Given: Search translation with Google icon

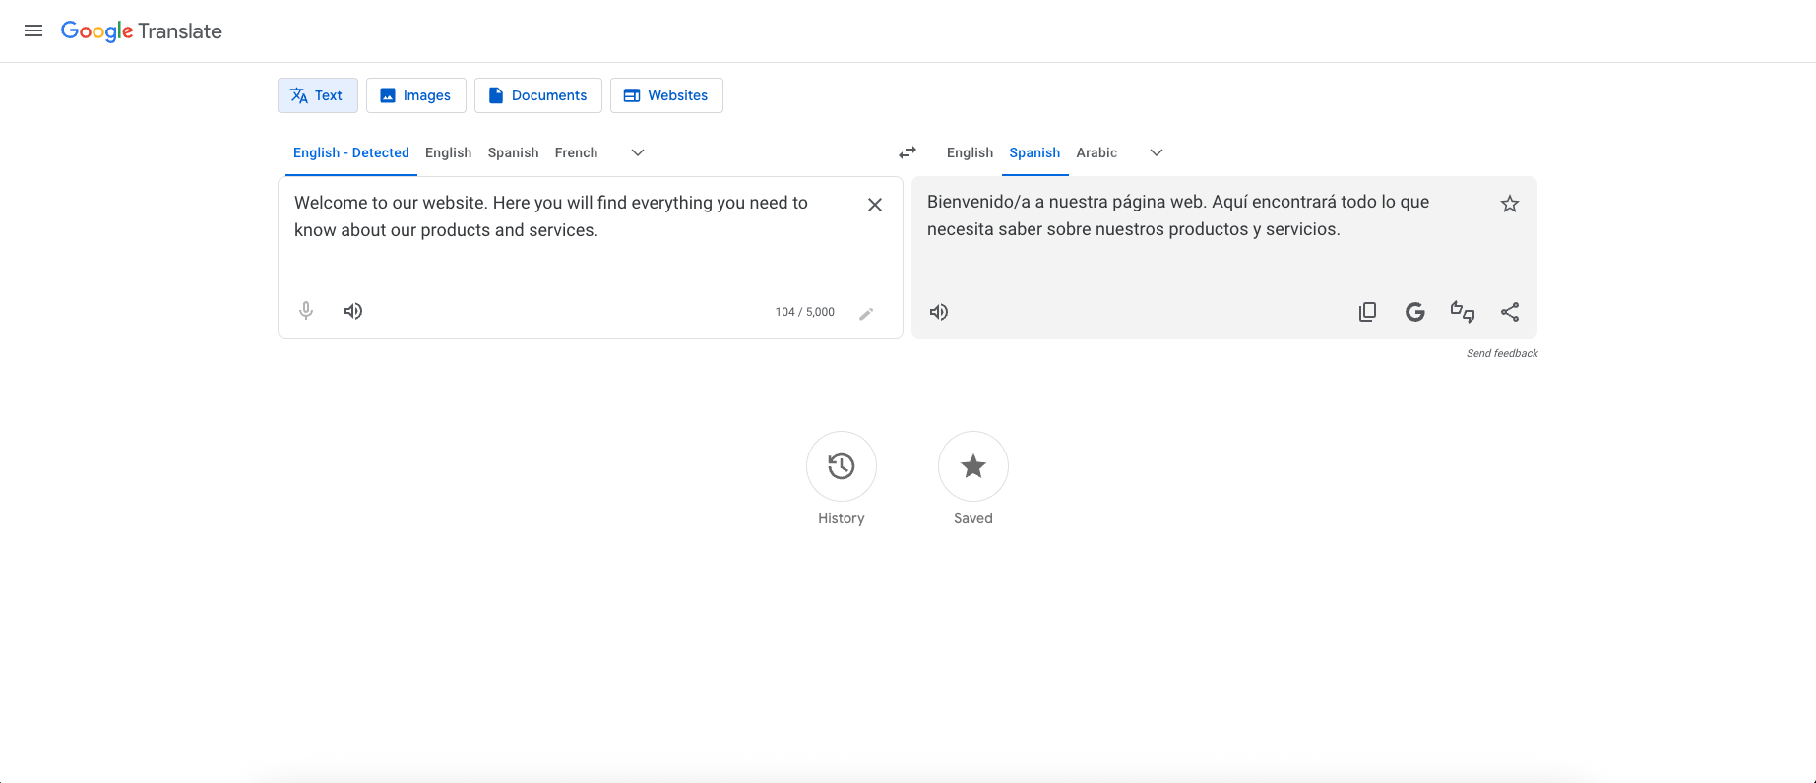Looking at the screenshot, I should click(x=1415, y=312).
